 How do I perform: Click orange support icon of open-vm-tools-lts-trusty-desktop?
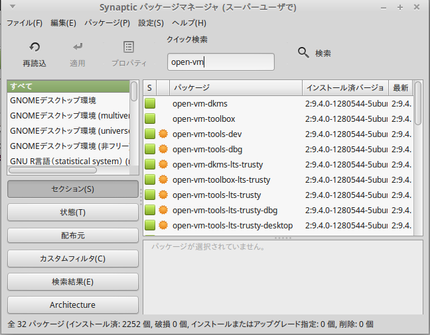coord(163,225)
